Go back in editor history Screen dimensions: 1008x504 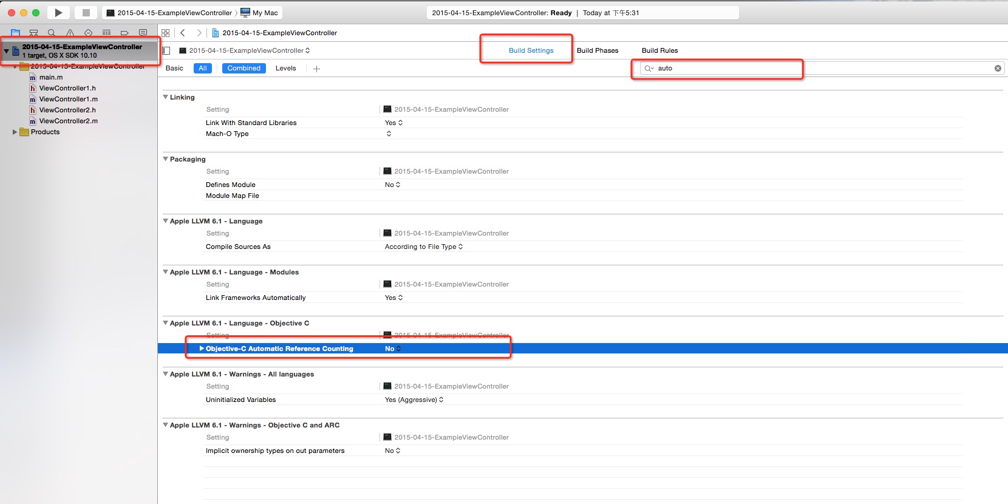click(x=182, y=33)
